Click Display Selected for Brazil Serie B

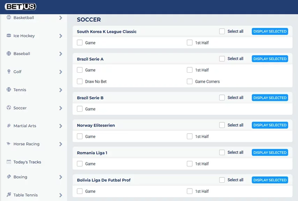click(x=270, y=98)
